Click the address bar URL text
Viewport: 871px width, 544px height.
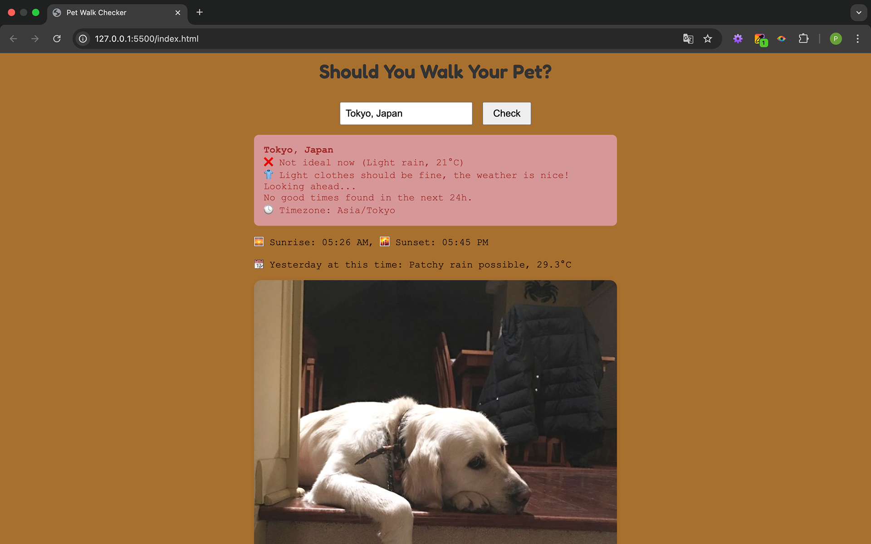[147, 39]
